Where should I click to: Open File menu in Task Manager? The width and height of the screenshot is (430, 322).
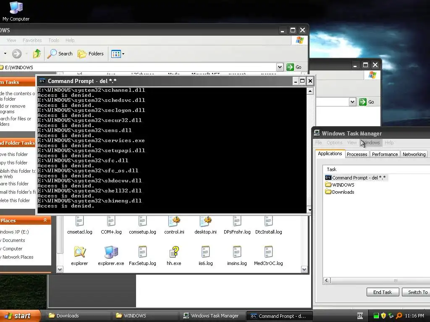click(x=318, y=143)
